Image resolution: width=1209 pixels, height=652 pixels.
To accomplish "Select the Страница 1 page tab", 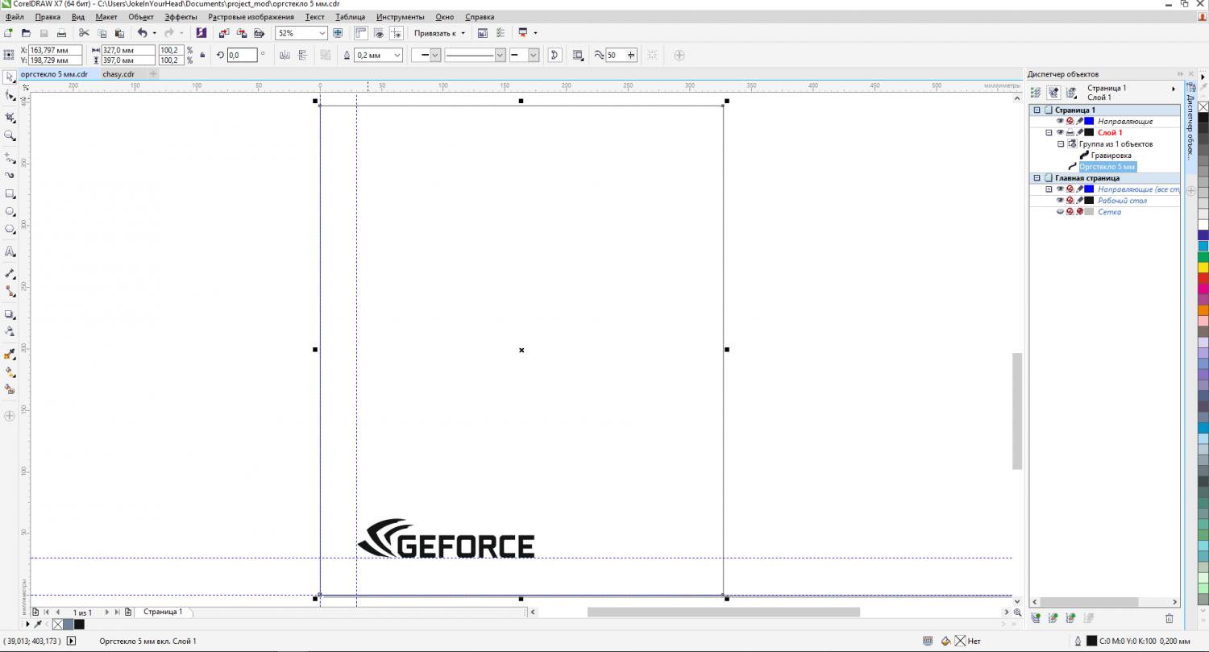I will click(x=163, y=612).
